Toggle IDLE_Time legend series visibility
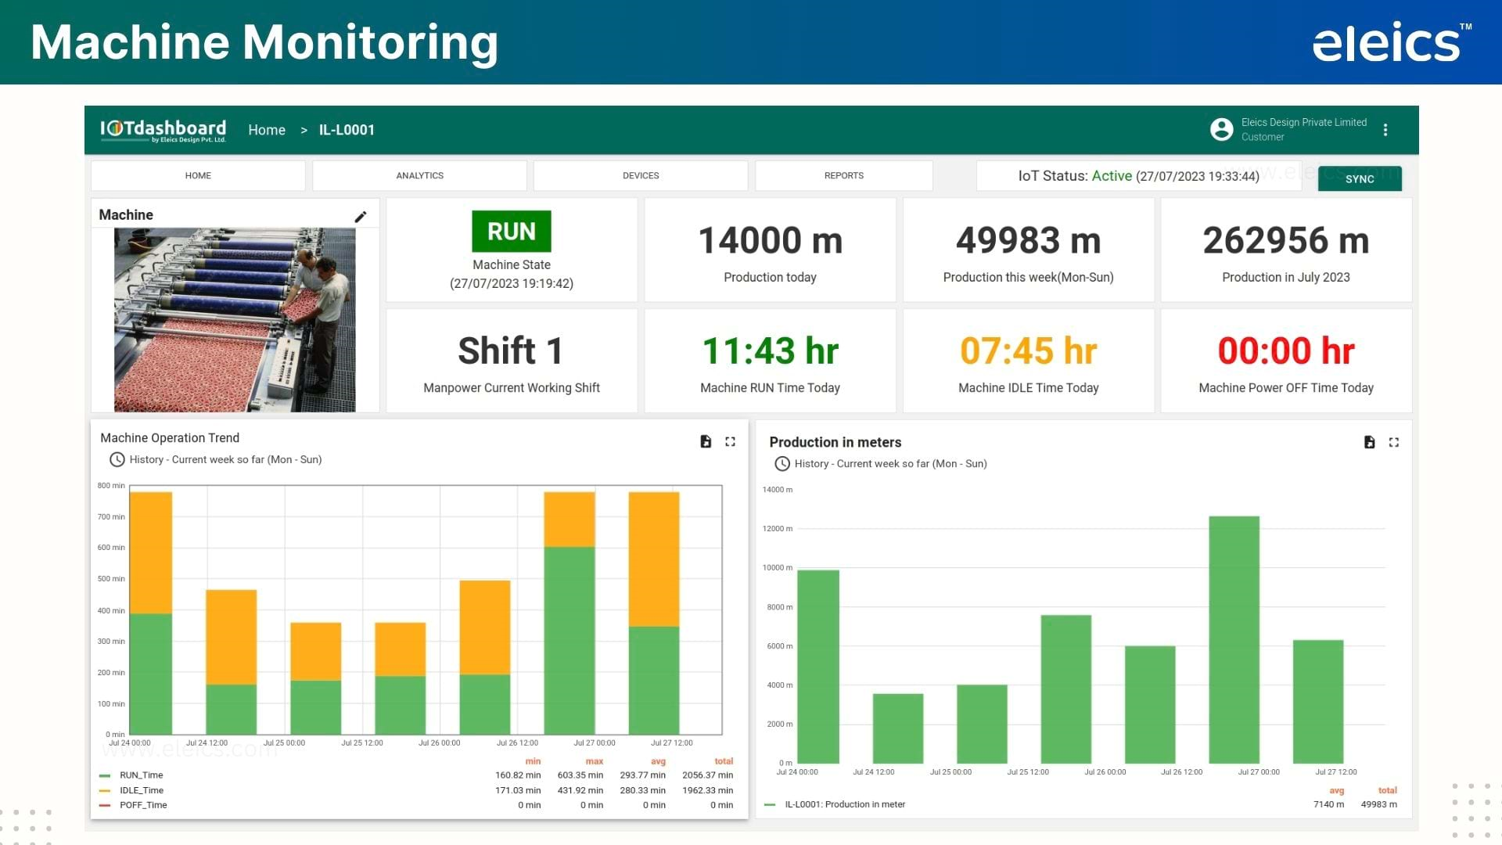This screenshot has height=845, width=1502. click(141, 790)
